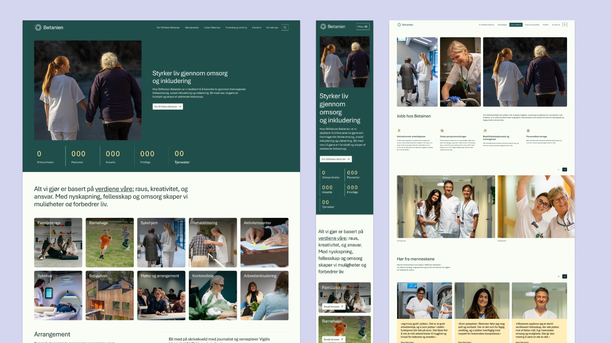Click previous arrow below benefits section
Screen dimensions: 611x343
click(559, 170)
